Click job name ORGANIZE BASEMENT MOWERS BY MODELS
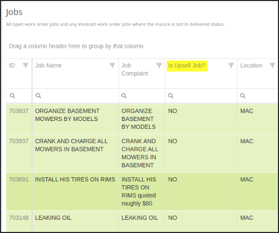 click(67, 115)
